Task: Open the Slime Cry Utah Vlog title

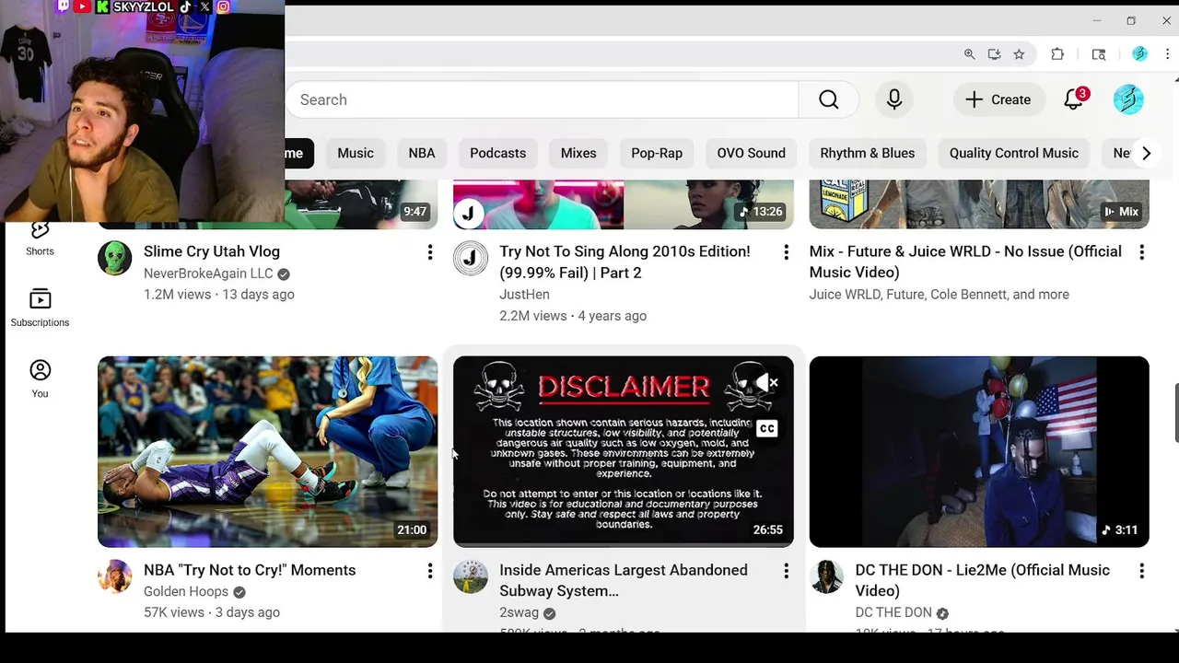Action: pyautogui.click(x=212, y=251)
